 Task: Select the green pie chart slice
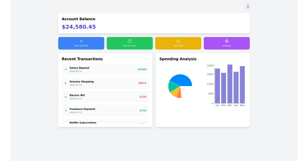[171, 86]
